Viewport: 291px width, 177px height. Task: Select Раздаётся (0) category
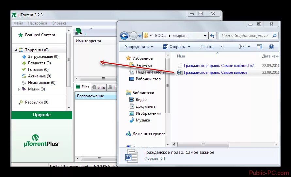click(39, 63)
